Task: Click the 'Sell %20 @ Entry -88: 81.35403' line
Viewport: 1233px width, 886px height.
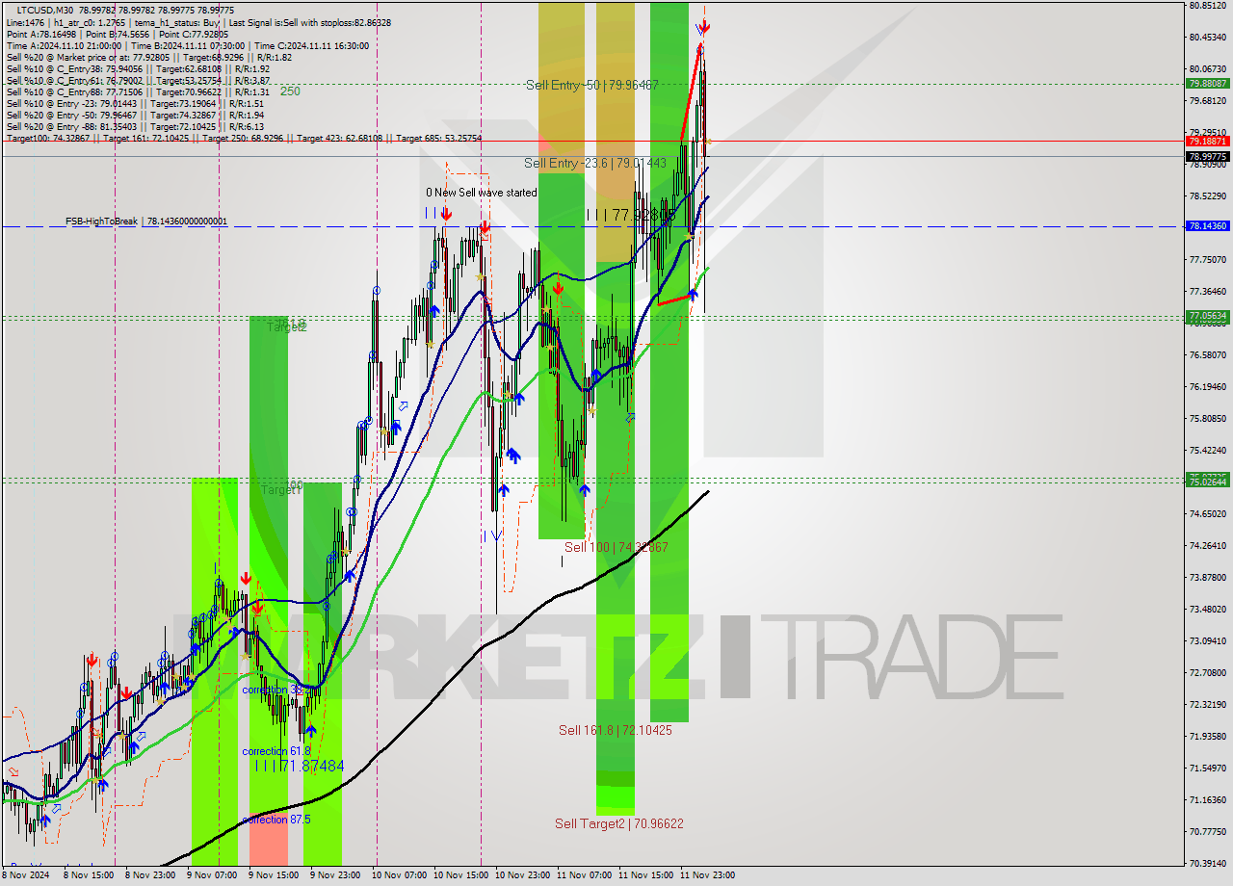Action: (134, 126)
